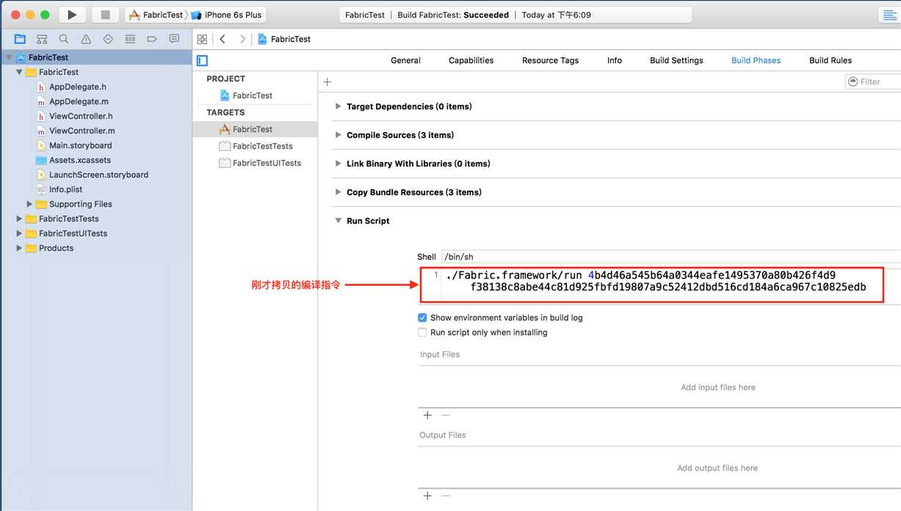Image resolution: width=901 pixels, height=511 pixels.
Task: Open the debug navigator
Action: click(130, 39)
